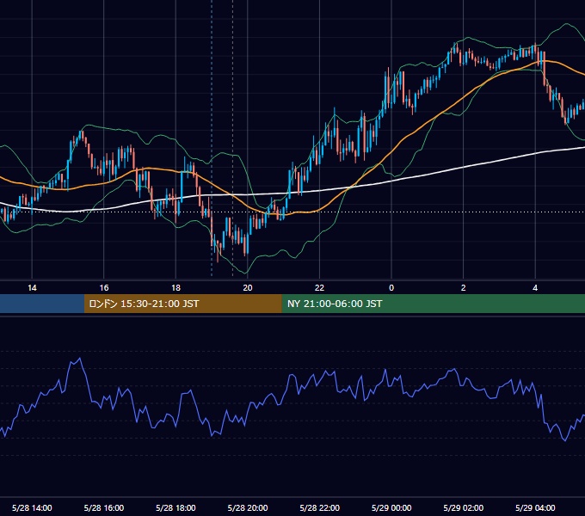Click the blue session band before London
The width and height of the screenshot is (585, 516).
pos(42,304)
